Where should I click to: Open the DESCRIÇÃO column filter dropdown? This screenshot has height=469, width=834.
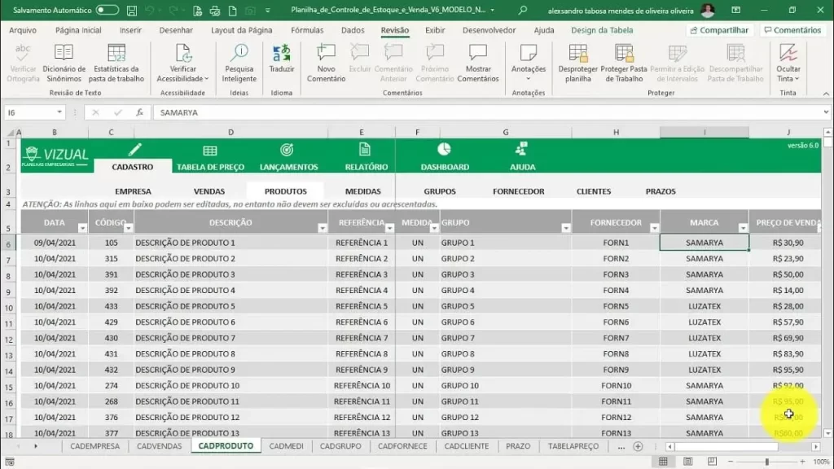tap(322, 228)
